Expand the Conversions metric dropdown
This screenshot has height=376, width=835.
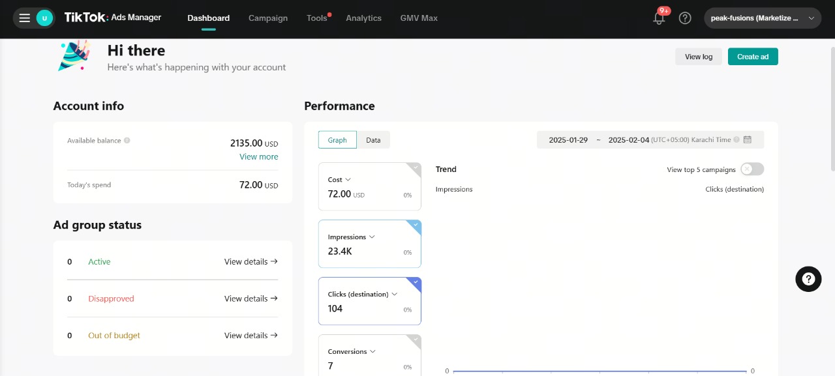[372, 352]
